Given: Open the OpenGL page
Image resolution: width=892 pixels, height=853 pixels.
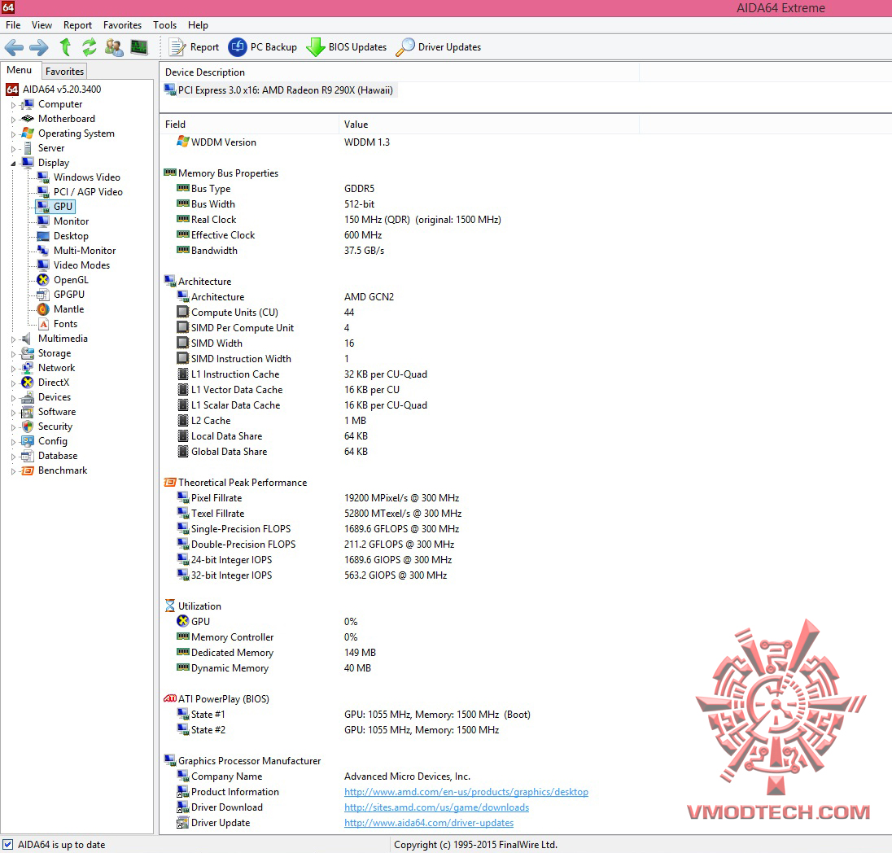Looking at the screenshot, I should [71, 280].
